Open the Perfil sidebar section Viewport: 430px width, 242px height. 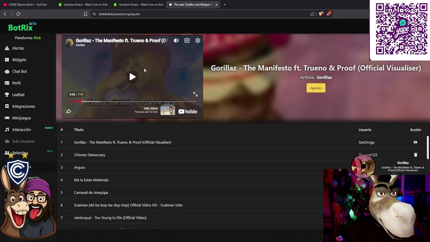click(16, 83)
